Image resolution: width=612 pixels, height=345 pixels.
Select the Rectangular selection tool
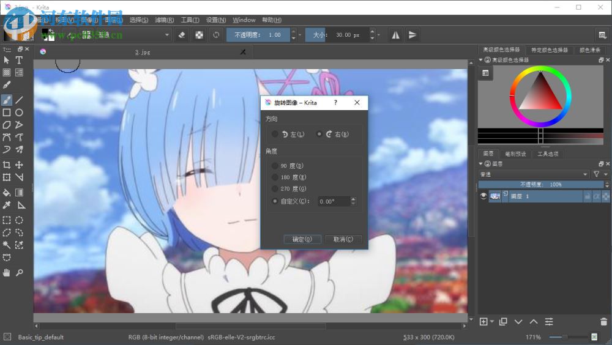(x=7, y=220)
